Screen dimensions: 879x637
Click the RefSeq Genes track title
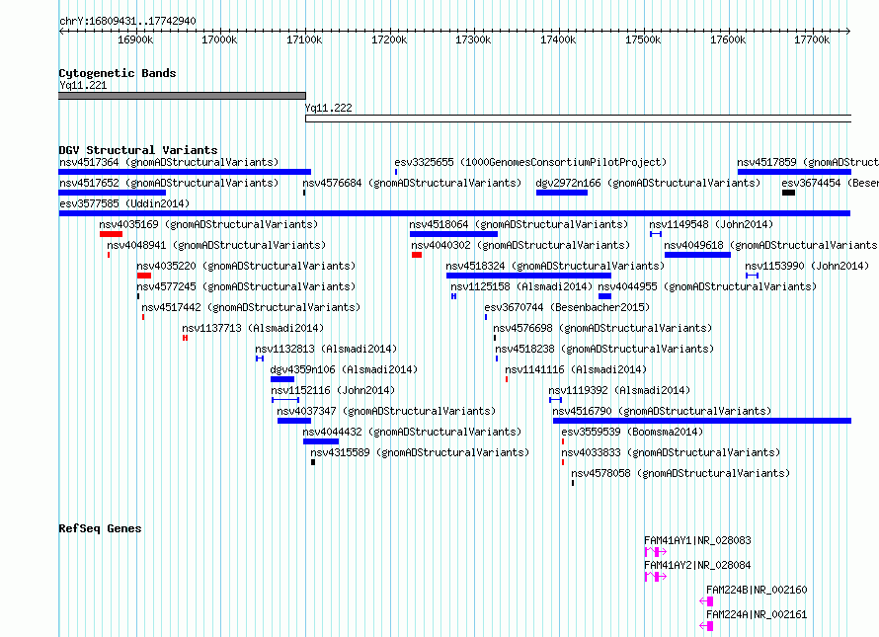click(x=100, y=528)
